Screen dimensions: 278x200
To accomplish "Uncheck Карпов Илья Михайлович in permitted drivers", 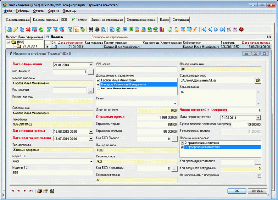I will pyautogui.click(x=98, y=80).
